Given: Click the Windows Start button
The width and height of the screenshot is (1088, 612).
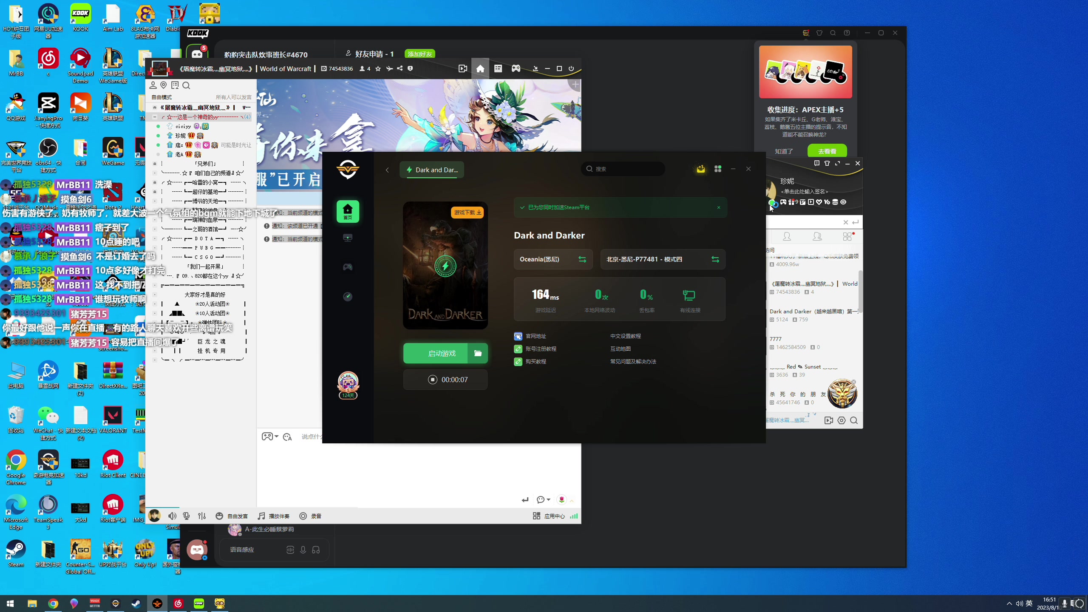Looking at the screenshot, I should 11,603.
